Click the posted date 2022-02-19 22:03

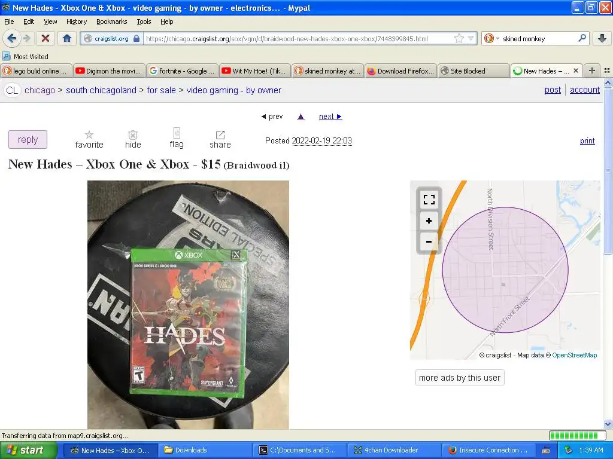pos(321,140)
